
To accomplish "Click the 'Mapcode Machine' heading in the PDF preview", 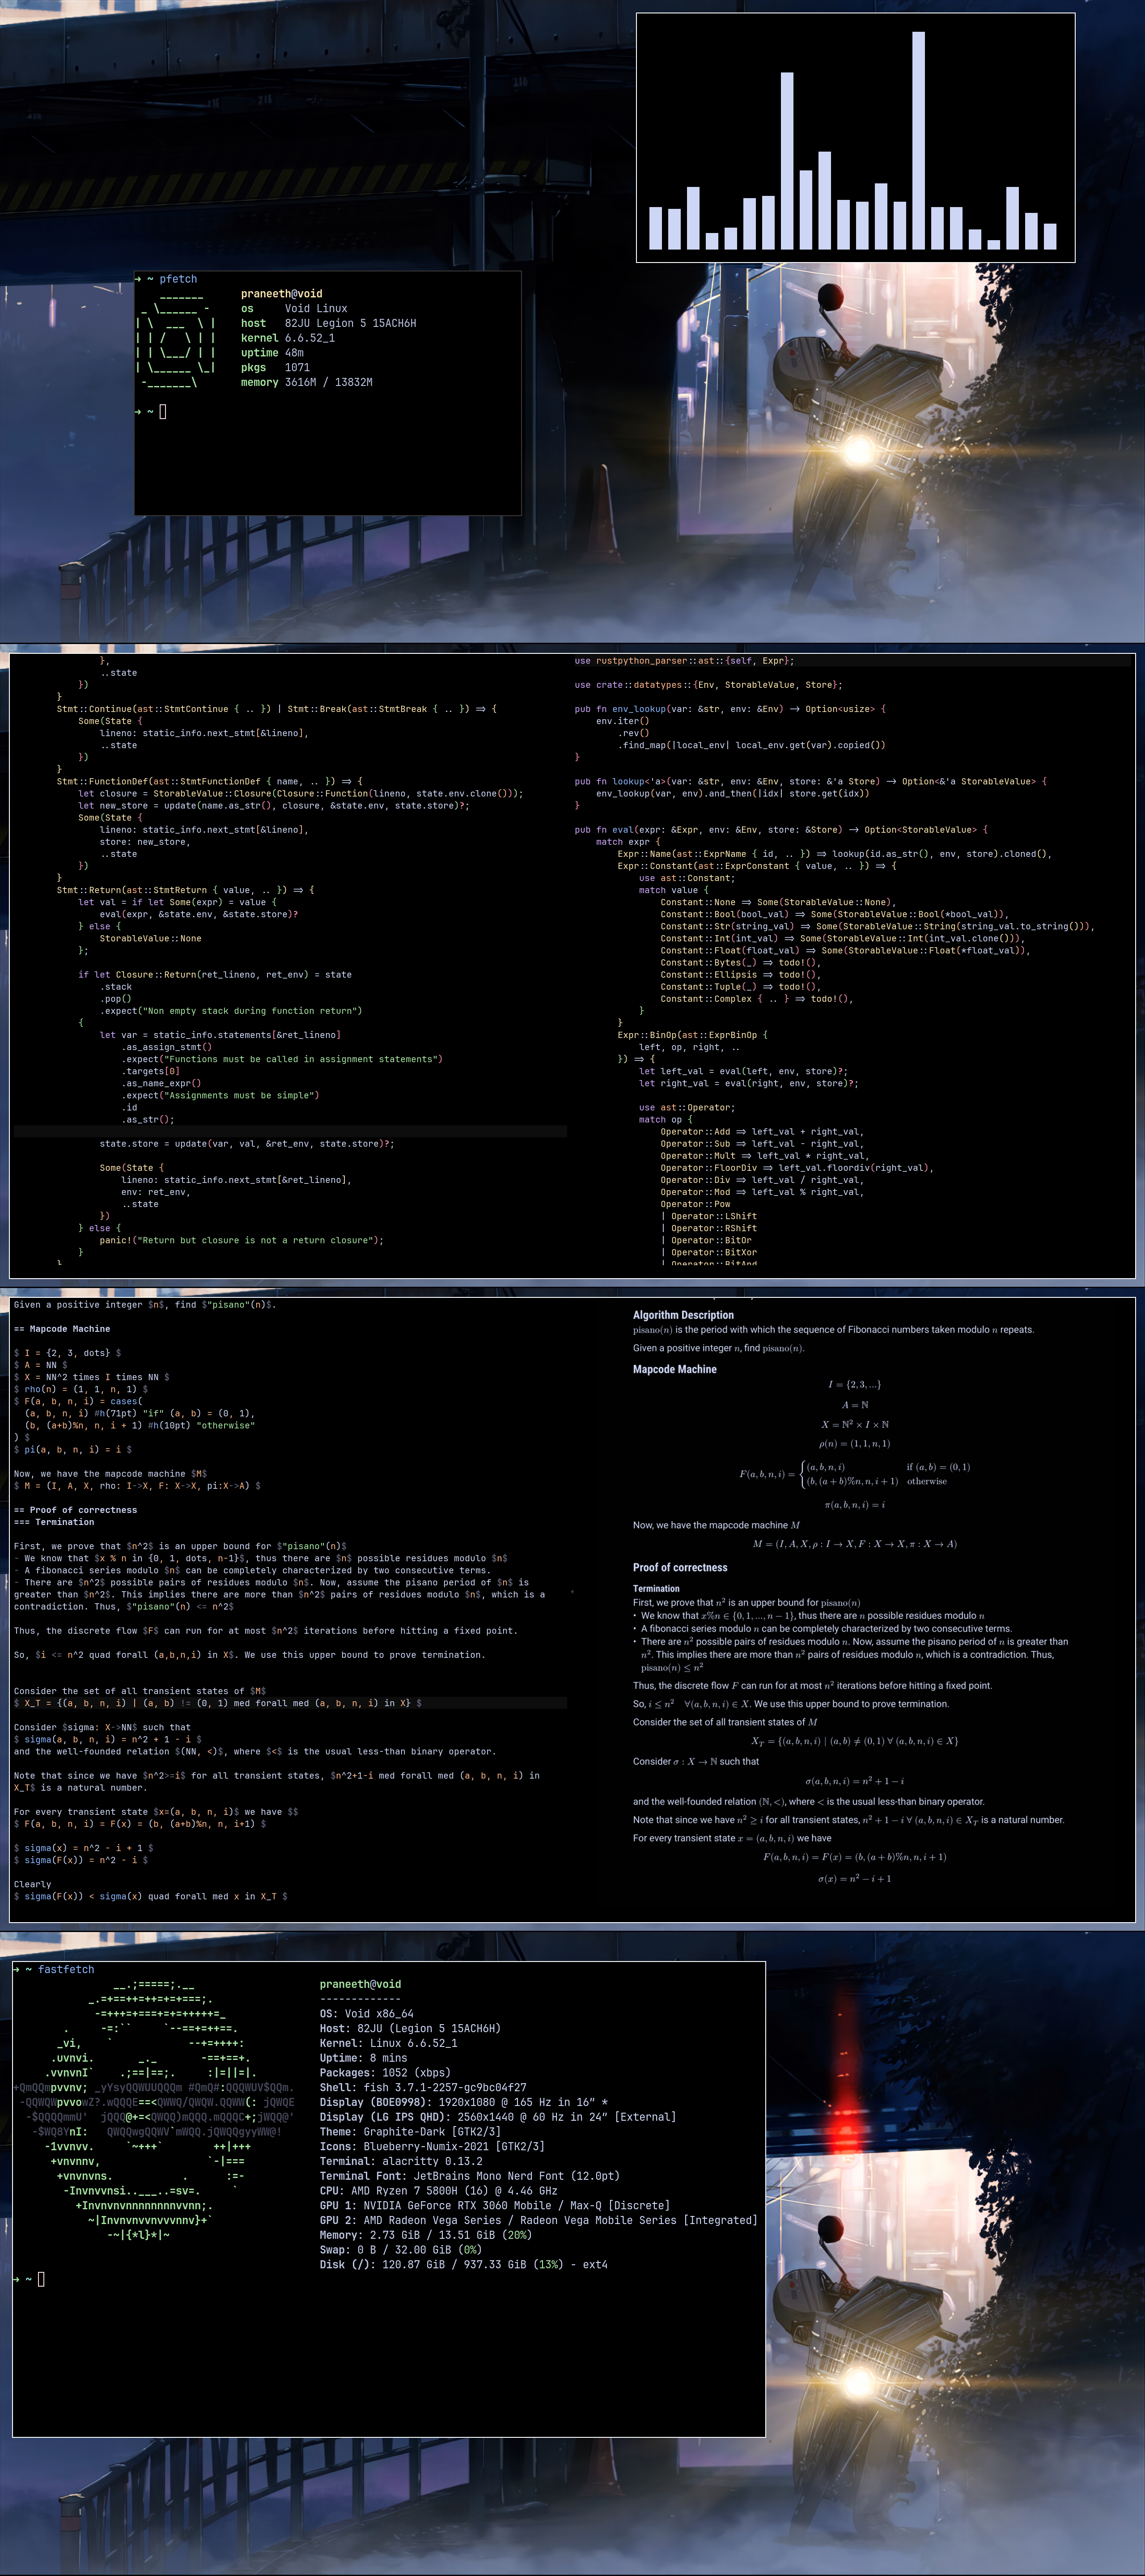I will pyautogui.click(x=674, y=1369).
